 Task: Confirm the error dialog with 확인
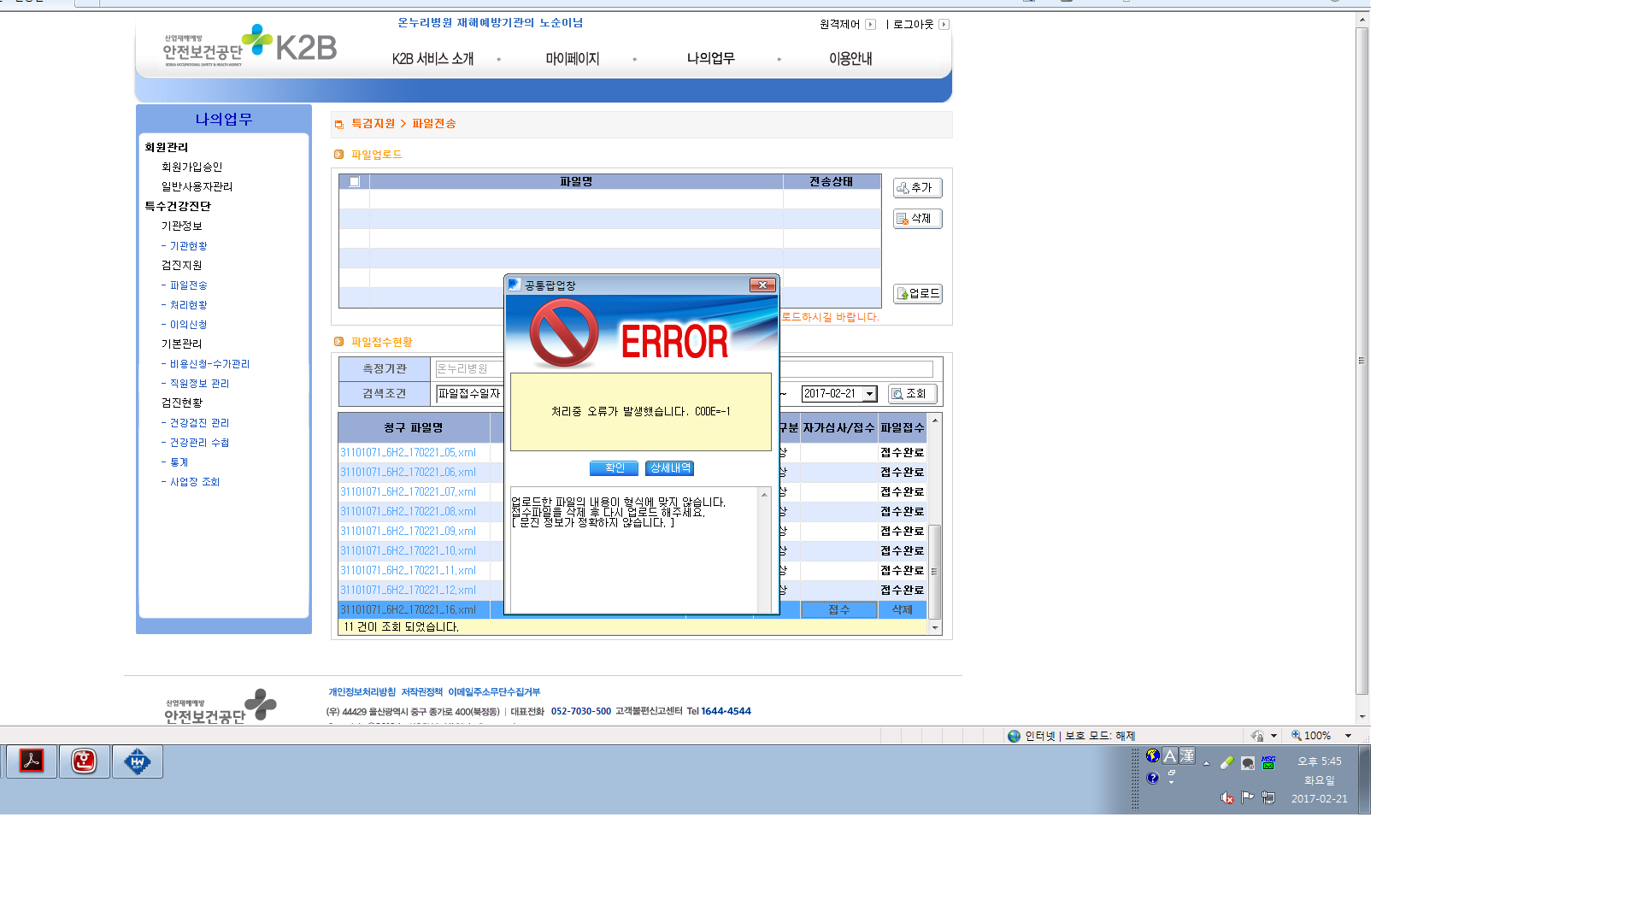614,468
